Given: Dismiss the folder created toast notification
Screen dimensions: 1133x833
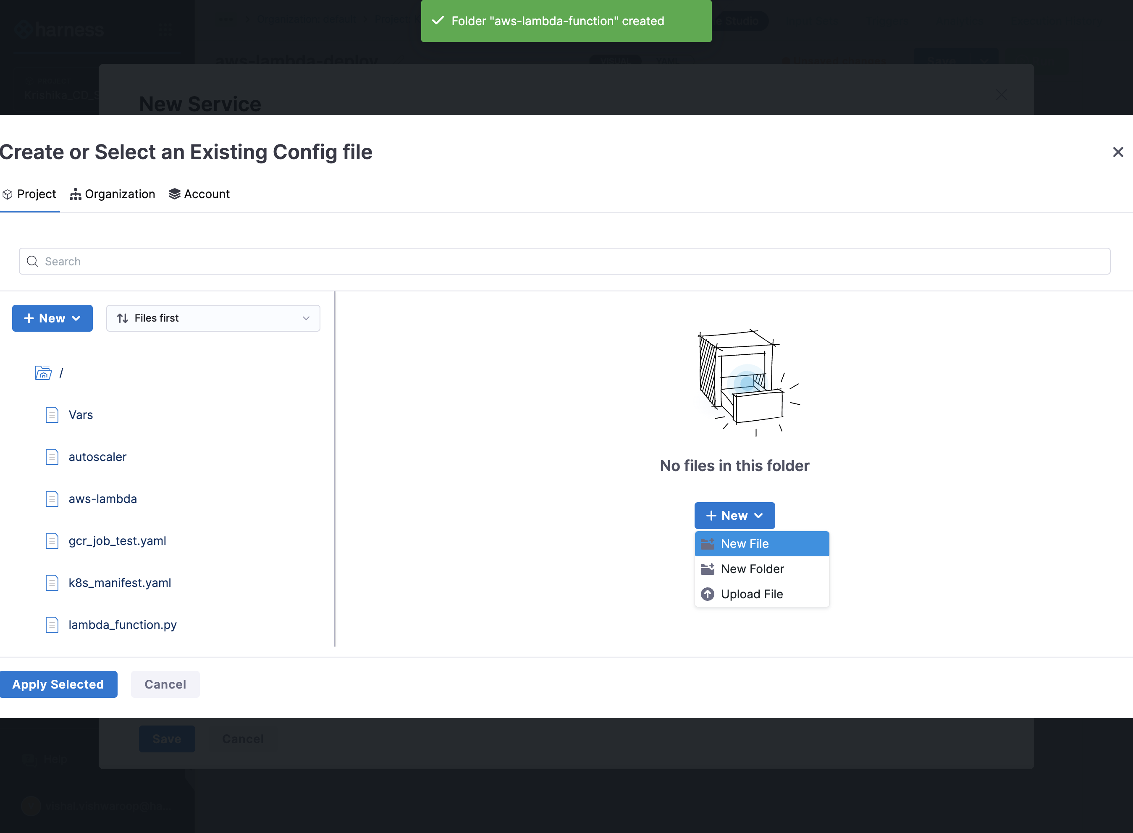Looking at the screenshot, I should click(566, 21).
